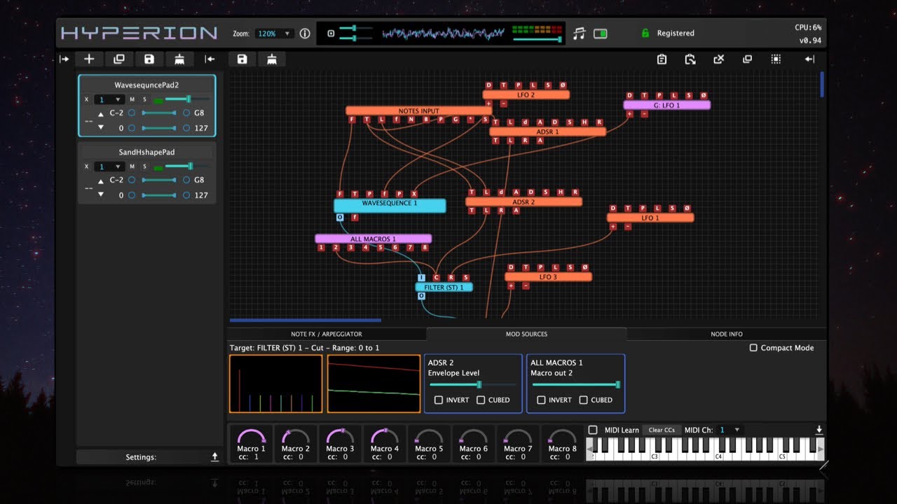
Task: Enable the CUBED checkbox for ADSR 2
Action: click(x=481, y=400)
